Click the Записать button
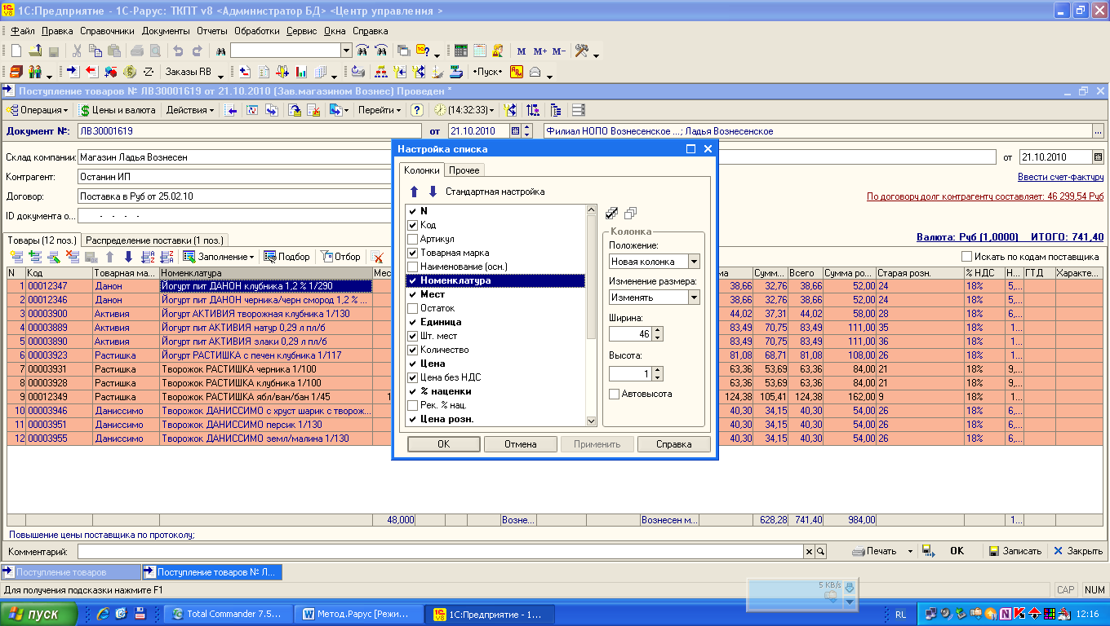Viewport: 1110px width, 626px height. pyautogui.click(x=1015, y=551)
